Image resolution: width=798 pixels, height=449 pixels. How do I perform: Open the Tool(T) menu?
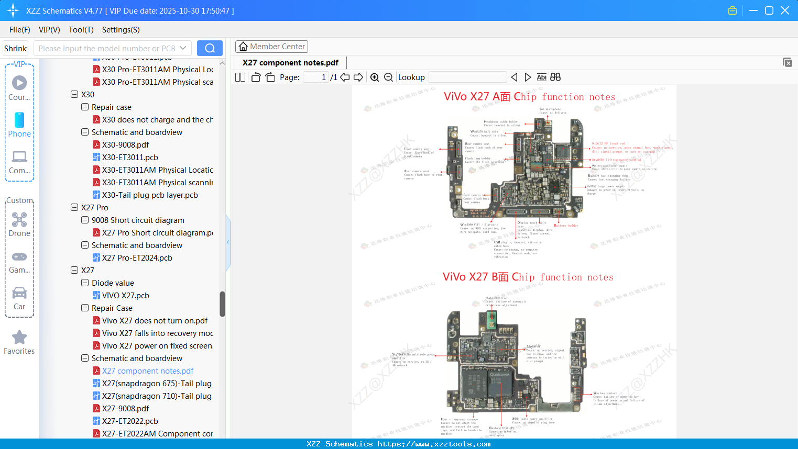pos(81,29)
